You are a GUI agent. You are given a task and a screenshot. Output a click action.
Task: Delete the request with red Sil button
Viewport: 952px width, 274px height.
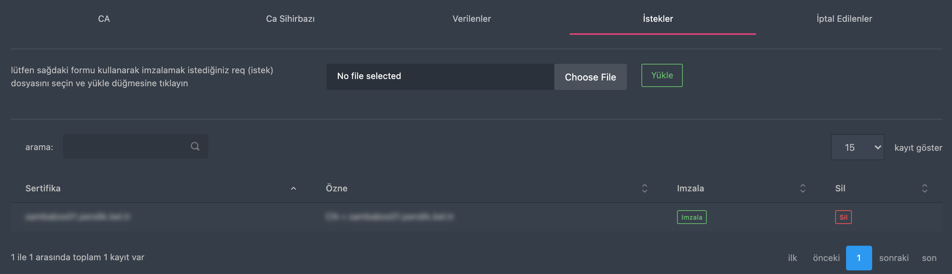[844, 217]
